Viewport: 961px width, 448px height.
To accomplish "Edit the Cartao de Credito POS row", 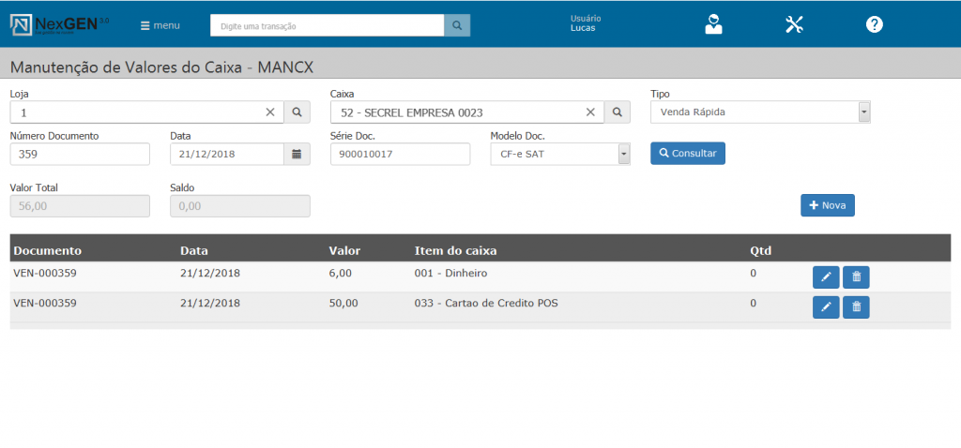I will click(x=826, y=306).
